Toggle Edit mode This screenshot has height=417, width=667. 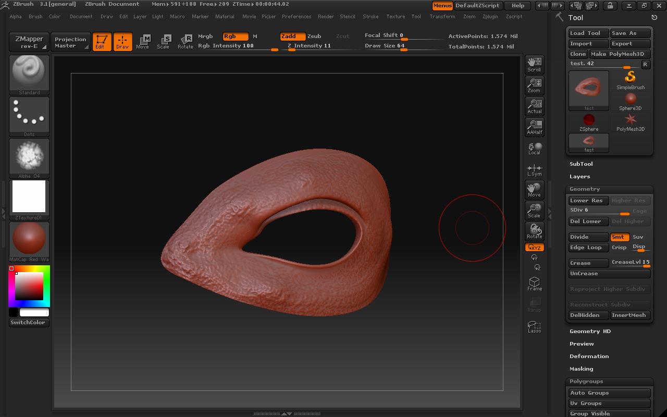click(102, 42)
